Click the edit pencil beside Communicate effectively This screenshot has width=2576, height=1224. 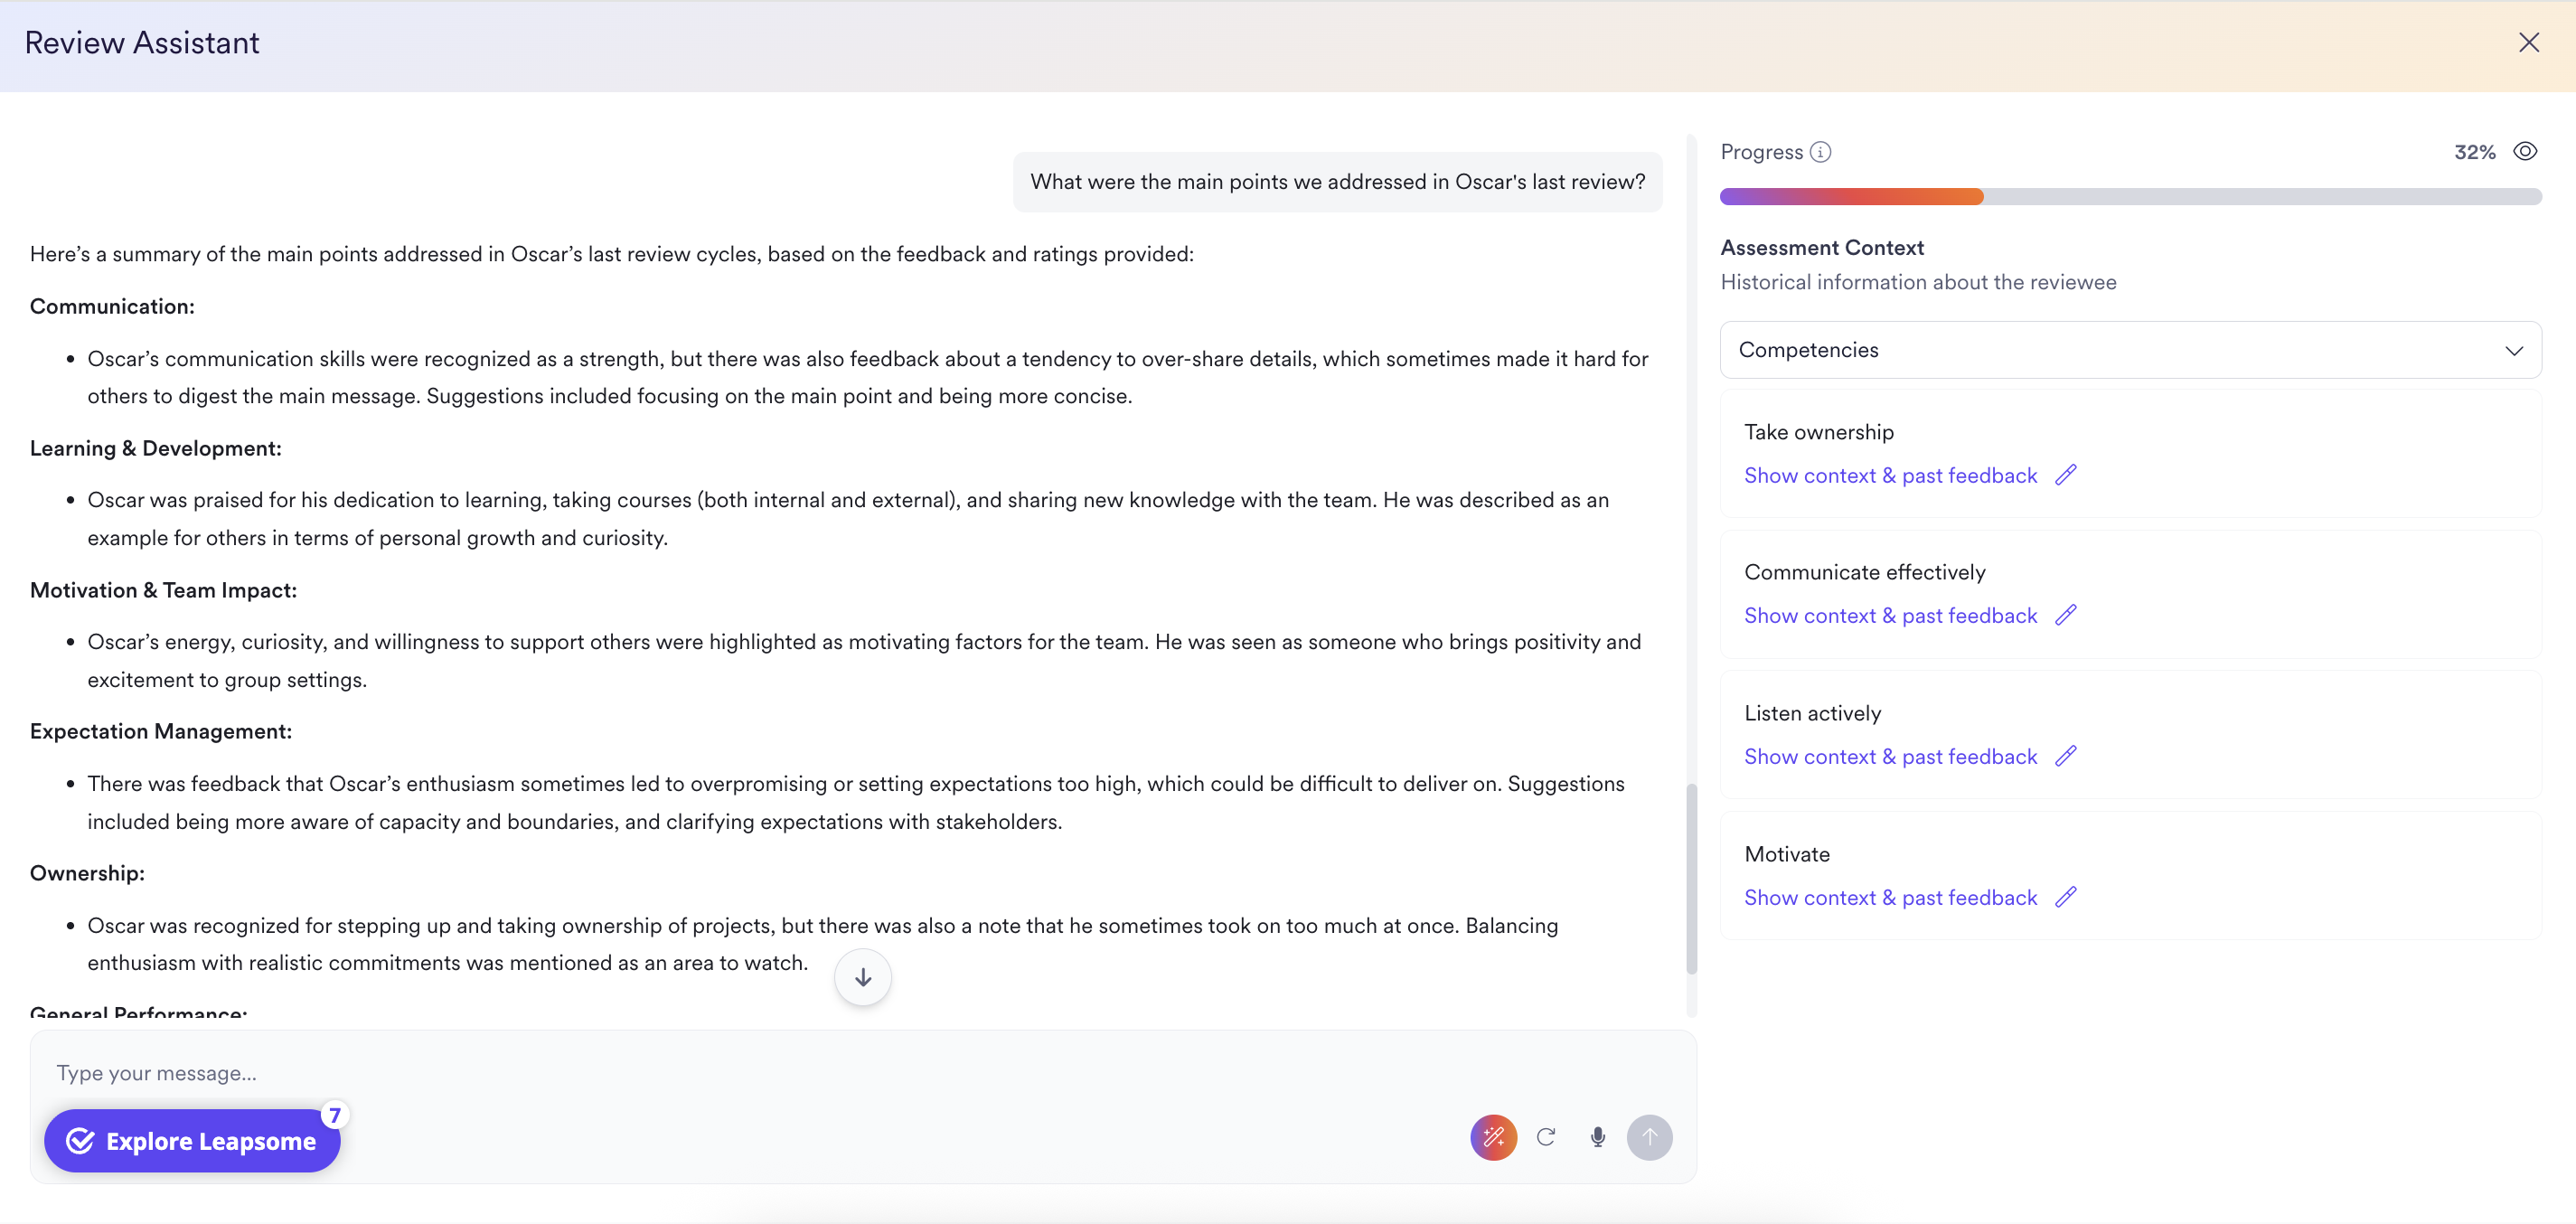(x=2066, y=615)
